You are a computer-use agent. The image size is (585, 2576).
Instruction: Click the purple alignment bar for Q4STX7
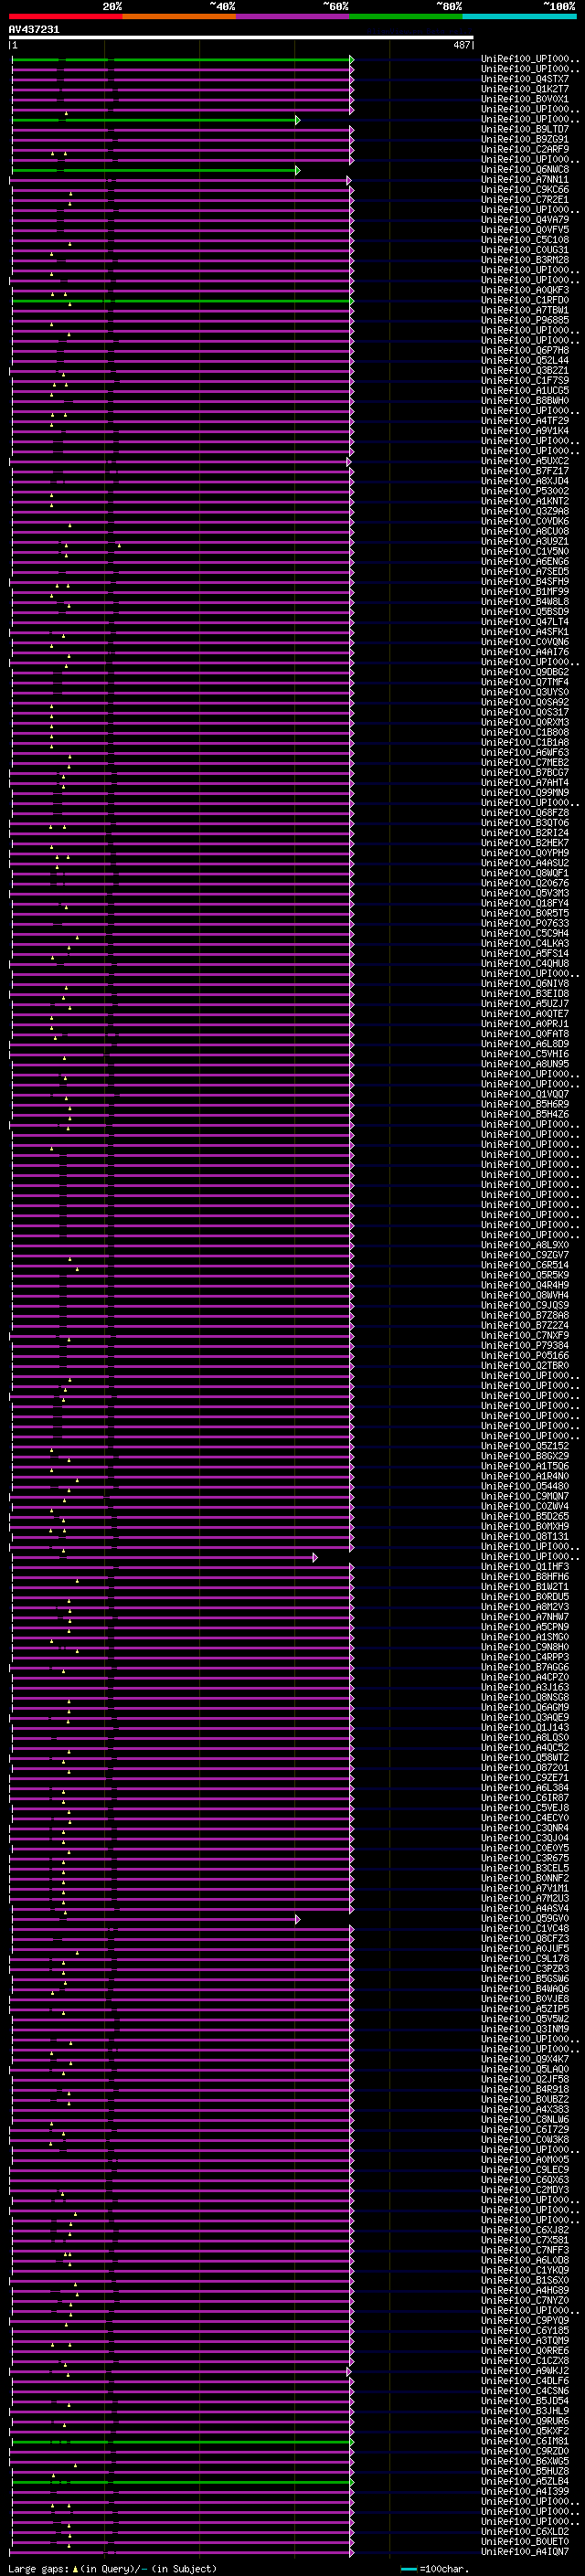pyautogui.click(x=181, y=79)
